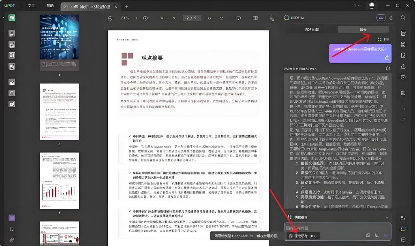Image resolution: width=415 pixels, height=246 pixels.
Task: Select page 3 thumbnail
Action: [x=59, y=181]
